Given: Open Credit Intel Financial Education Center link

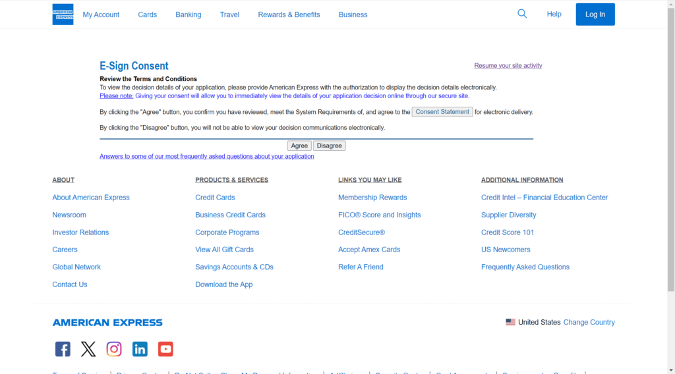Looking at the screenshot, I should pos(544,198).
